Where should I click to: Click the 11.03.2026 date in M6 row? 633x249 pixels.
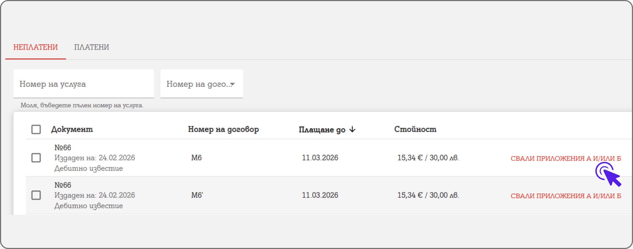[320, 158]
